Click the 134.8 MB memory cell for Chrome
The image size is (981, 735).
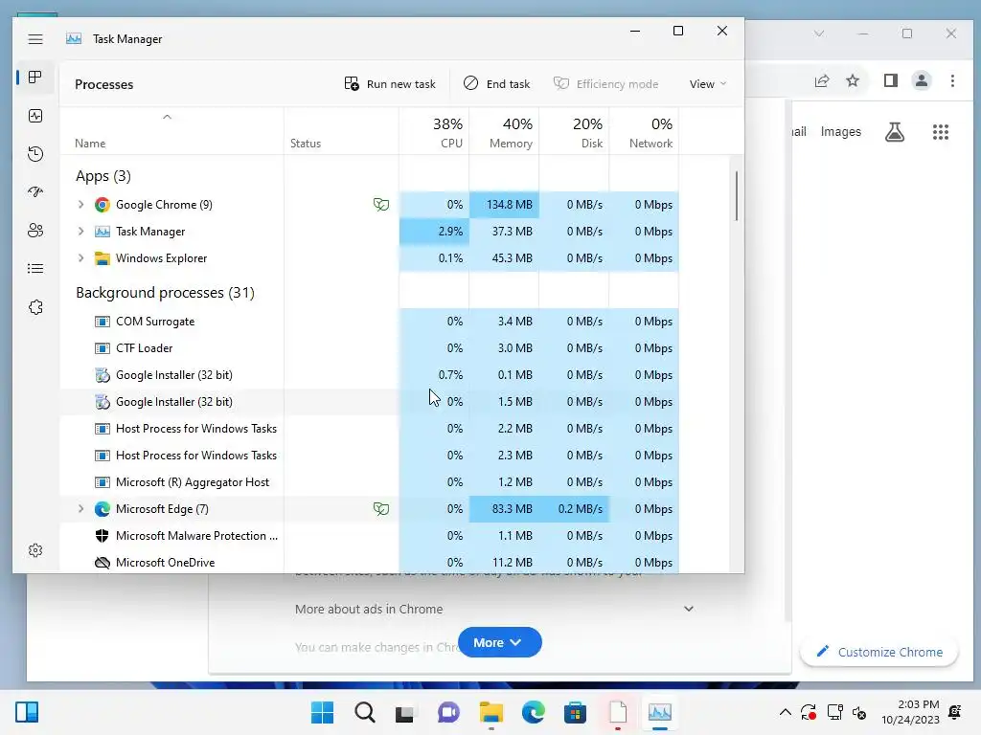tap(504, 205)
